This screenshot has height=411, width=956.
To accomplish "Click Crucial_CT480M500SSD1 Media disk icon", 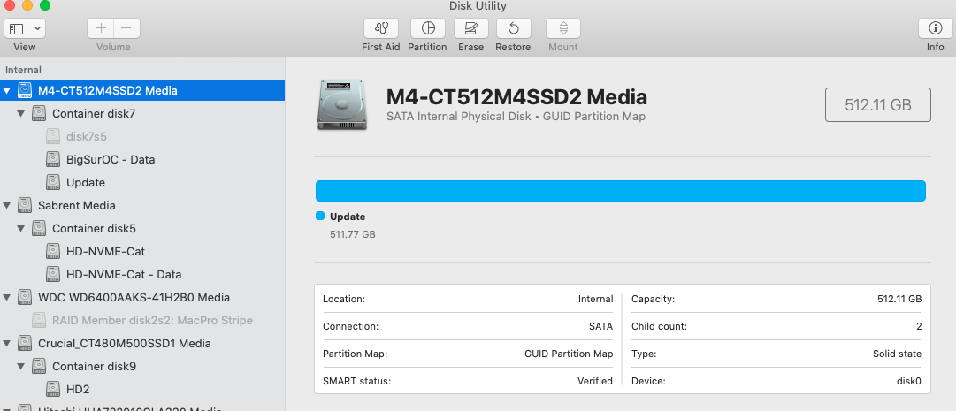I will (25, 343).
